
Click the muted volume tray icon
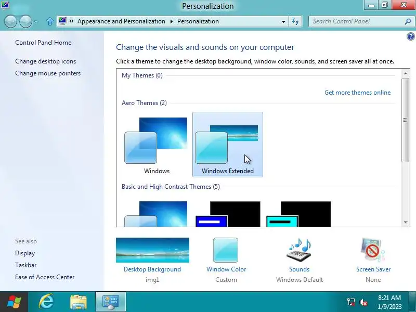[363, 302]
